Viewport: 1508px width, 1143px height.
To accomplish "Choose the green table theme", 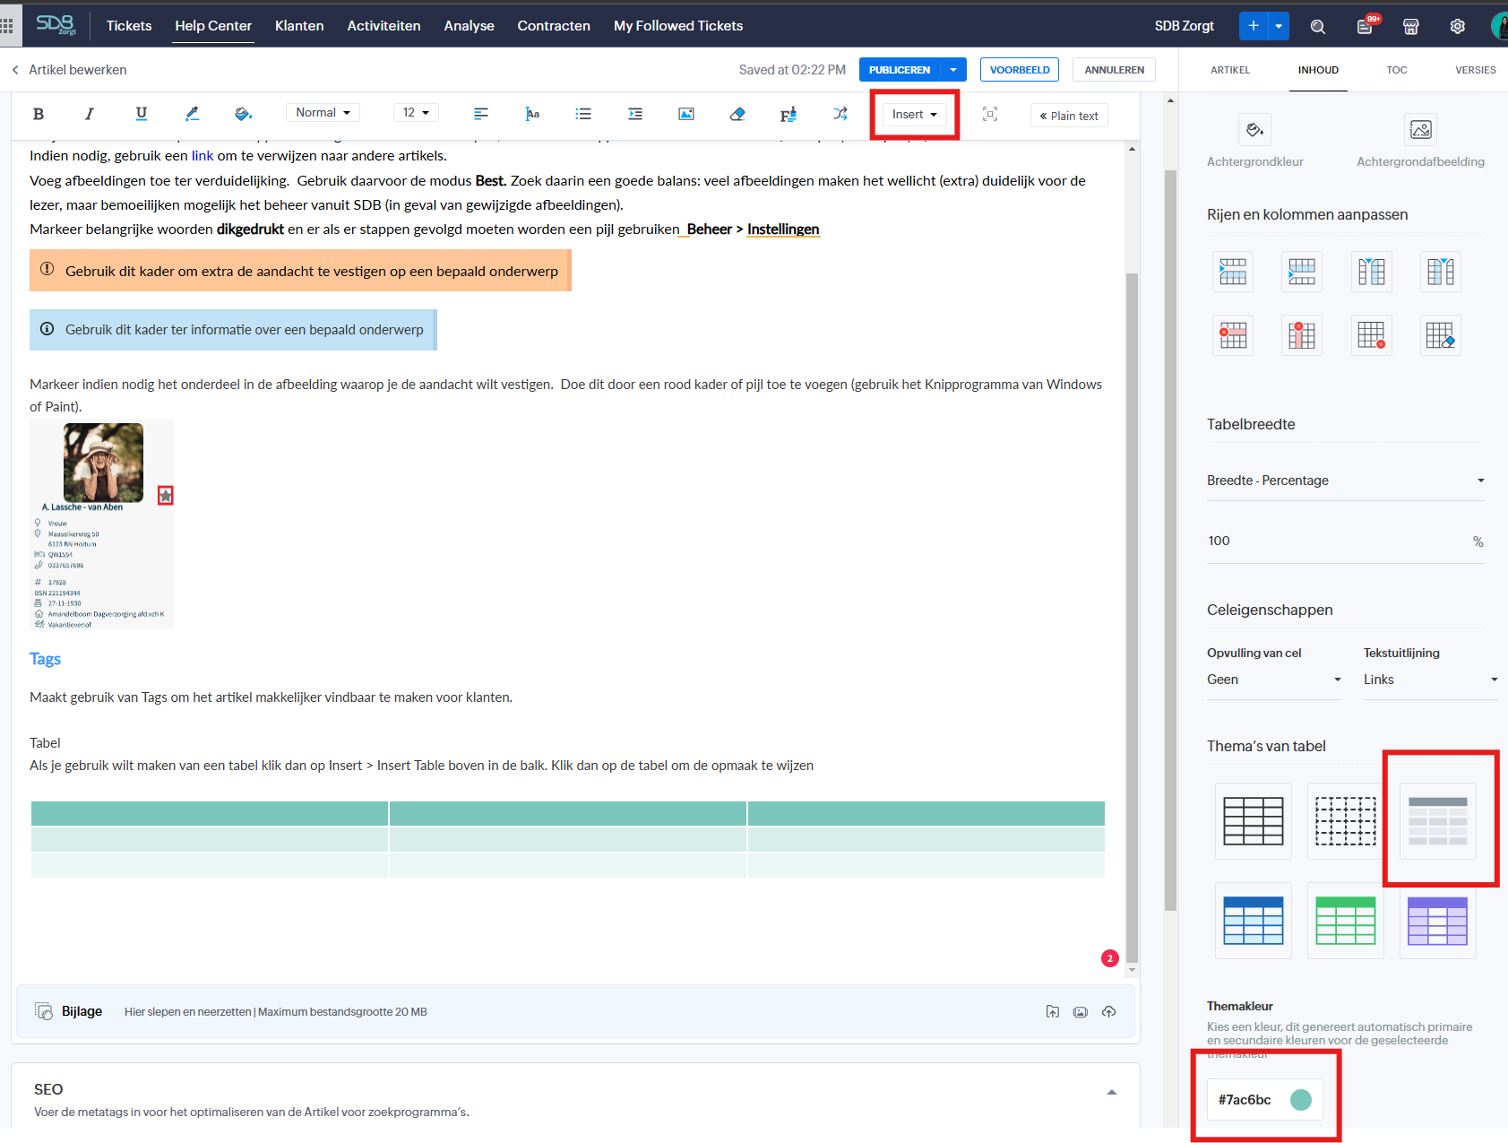I will (x=1345, y=921).
